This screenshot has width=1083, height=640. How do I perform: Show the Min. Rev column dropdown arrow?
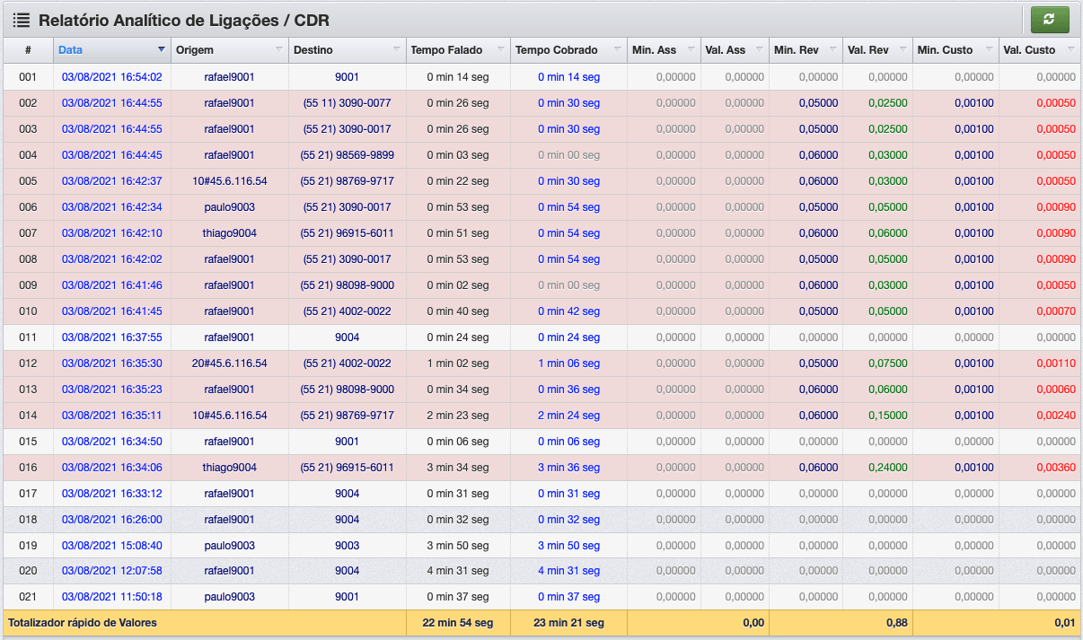832,49
